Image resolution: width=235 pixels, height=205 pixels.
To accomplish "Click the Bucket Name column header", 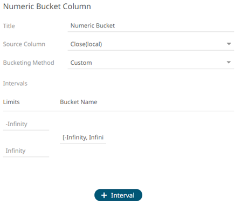I will [x=79, y=102].
